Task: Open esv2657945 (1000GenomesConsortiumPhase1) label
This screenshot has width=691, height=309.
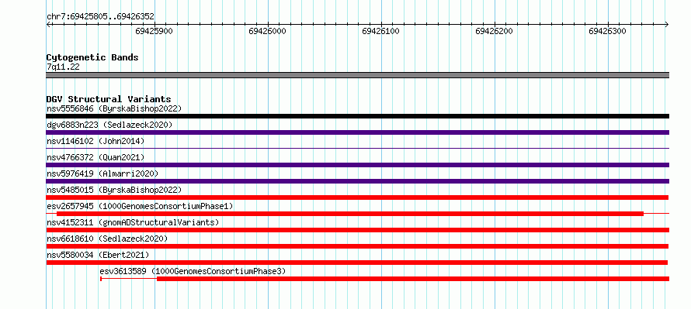Action: coord(140,206)
